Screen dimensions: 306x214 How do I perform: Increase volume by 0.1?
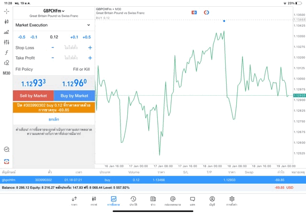coord(74,37)
